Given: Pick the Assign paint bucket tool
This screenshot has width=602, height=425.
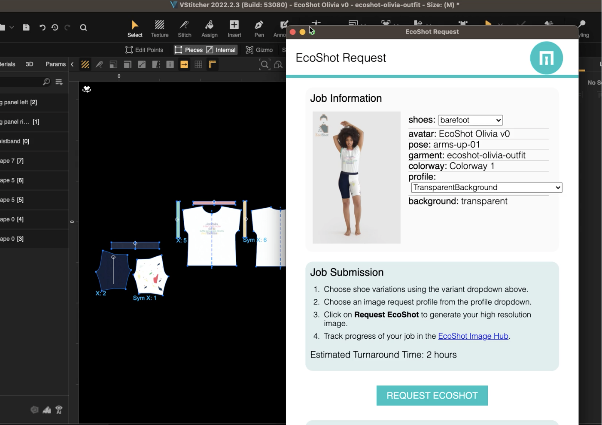Looking at the screenshot, I should click(210, 29).
